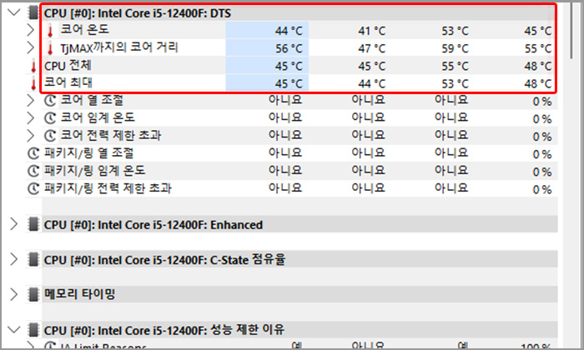This screenshot has width=584, height=350.
Task: Select the 코어 온도 label
Action: pyautogui.click(x=84, y=29)
